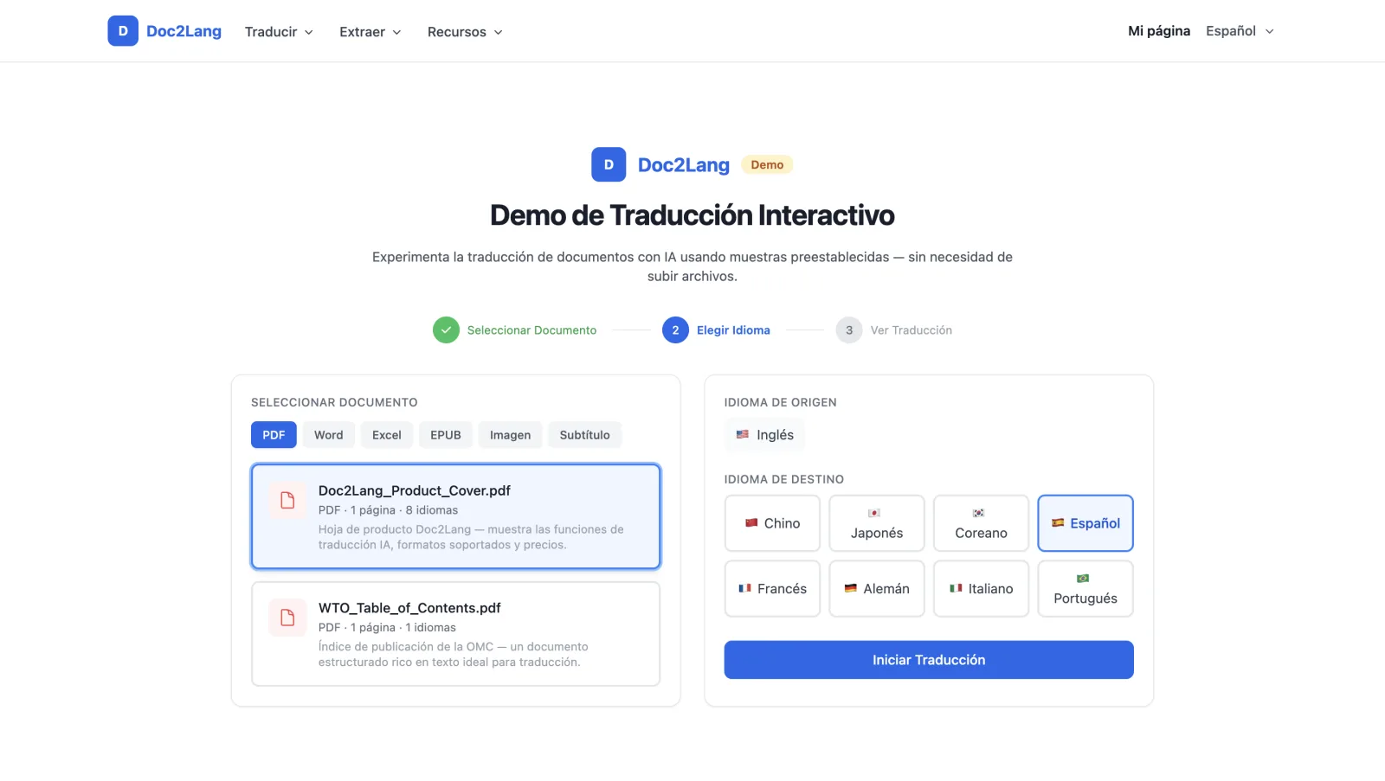This screenshot has height=781, width=1385.
Task: Select the Doc2Lang_Product_Cover.pdf document card
Action: tap(456, 516)
